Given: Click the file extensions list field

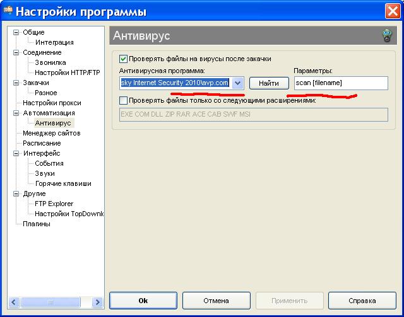Looking at the screenshot, I should point(254,115).
